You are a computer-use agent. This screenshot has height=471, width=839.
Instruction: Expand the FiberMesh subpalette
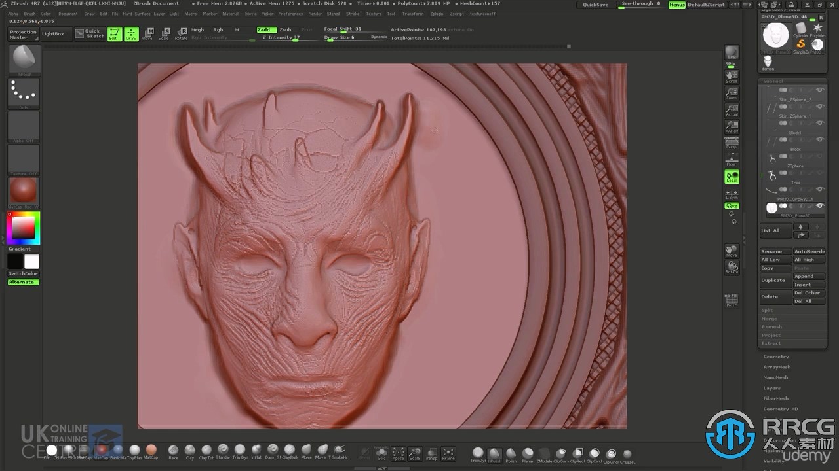pos(776,398)
